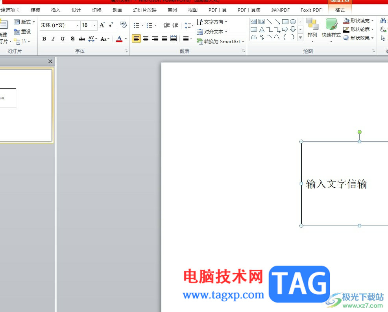Viewport: 388px width, 312px height.
Task: Open line spacing dropdown
Action: click(x=189, y=25)
